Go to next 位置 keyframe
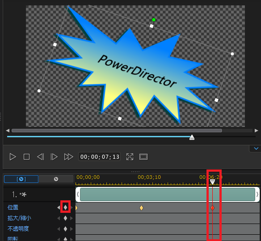The width and height of the screenshot is (261, 241). tap(72, 207)
